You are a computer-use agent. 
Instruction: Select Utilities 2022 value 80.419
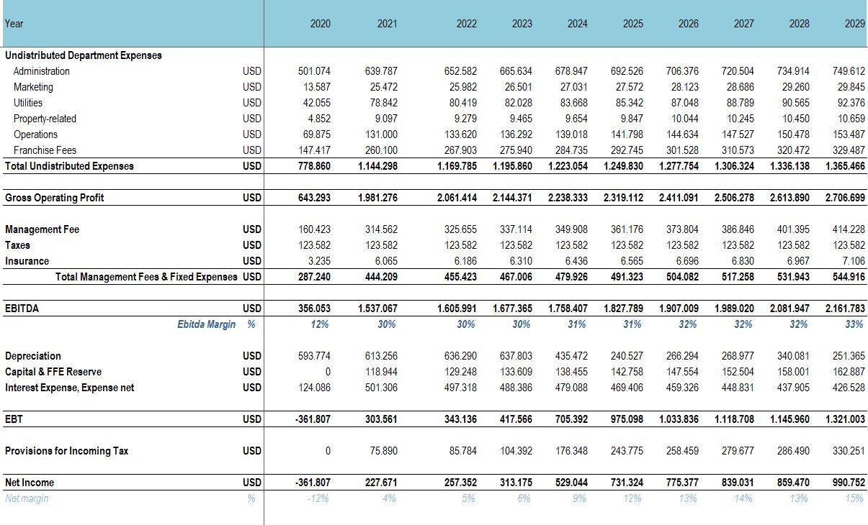coord(463,103)
